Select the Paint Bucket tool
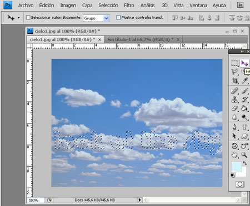Image resolution: width=250 pixels, height=206 pixels. pyautogui.click(x=244, y=109)
